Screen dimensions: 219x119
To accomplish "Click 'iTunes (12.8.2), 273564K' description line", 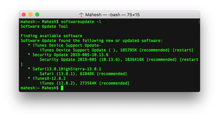I will (x=68, y=83).
